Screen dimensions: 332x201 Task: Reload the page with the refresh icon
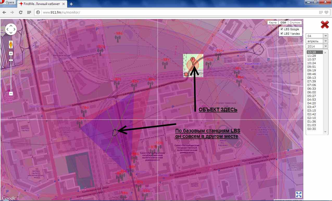click(21, 12)
